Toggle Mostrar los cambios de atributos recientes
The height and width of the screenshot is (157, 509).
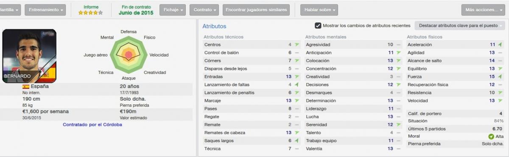[x=318, y=25]
